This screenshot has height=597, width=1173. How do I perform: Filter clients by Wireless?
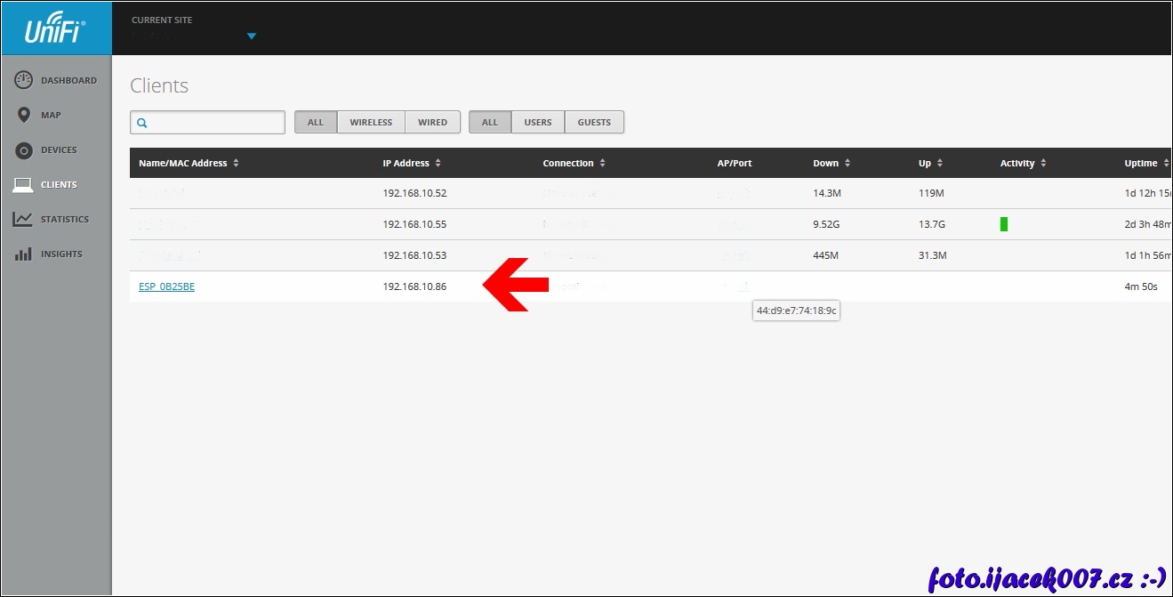tap(371, 123)
